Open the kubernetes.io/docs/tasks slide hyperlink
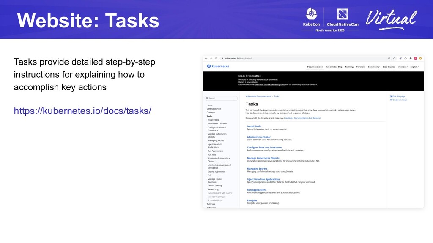The width and height of the screenshot is (433, 243). (x=82, y=111)
